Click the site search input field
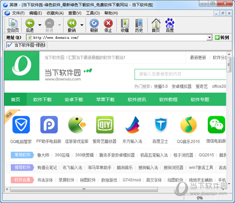Viewport: 235px width, 203px height. tap(180, 74)
